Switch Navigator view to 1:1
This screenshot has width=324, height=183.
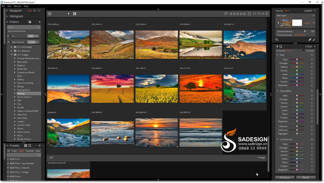39,10
